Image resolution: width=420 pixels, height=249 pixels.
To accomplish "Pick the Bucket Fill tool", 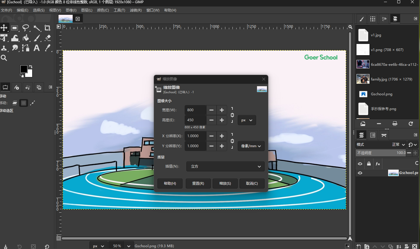I will coord(26,38).
